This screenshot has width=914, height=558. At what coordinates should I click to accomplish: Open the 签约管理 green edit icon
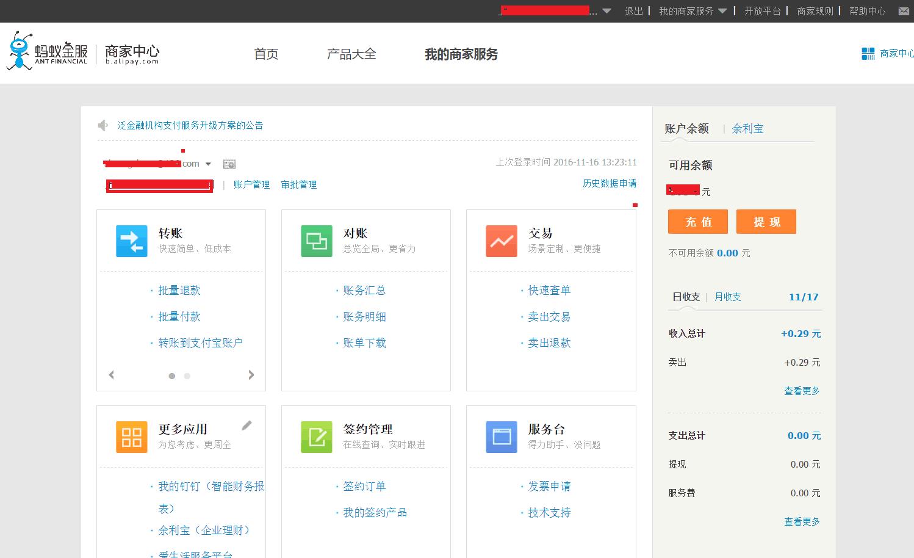click(317, 437)
